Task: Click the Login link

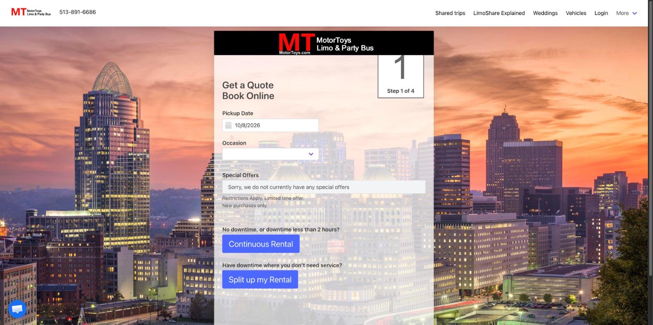Action: coord(601,13)
